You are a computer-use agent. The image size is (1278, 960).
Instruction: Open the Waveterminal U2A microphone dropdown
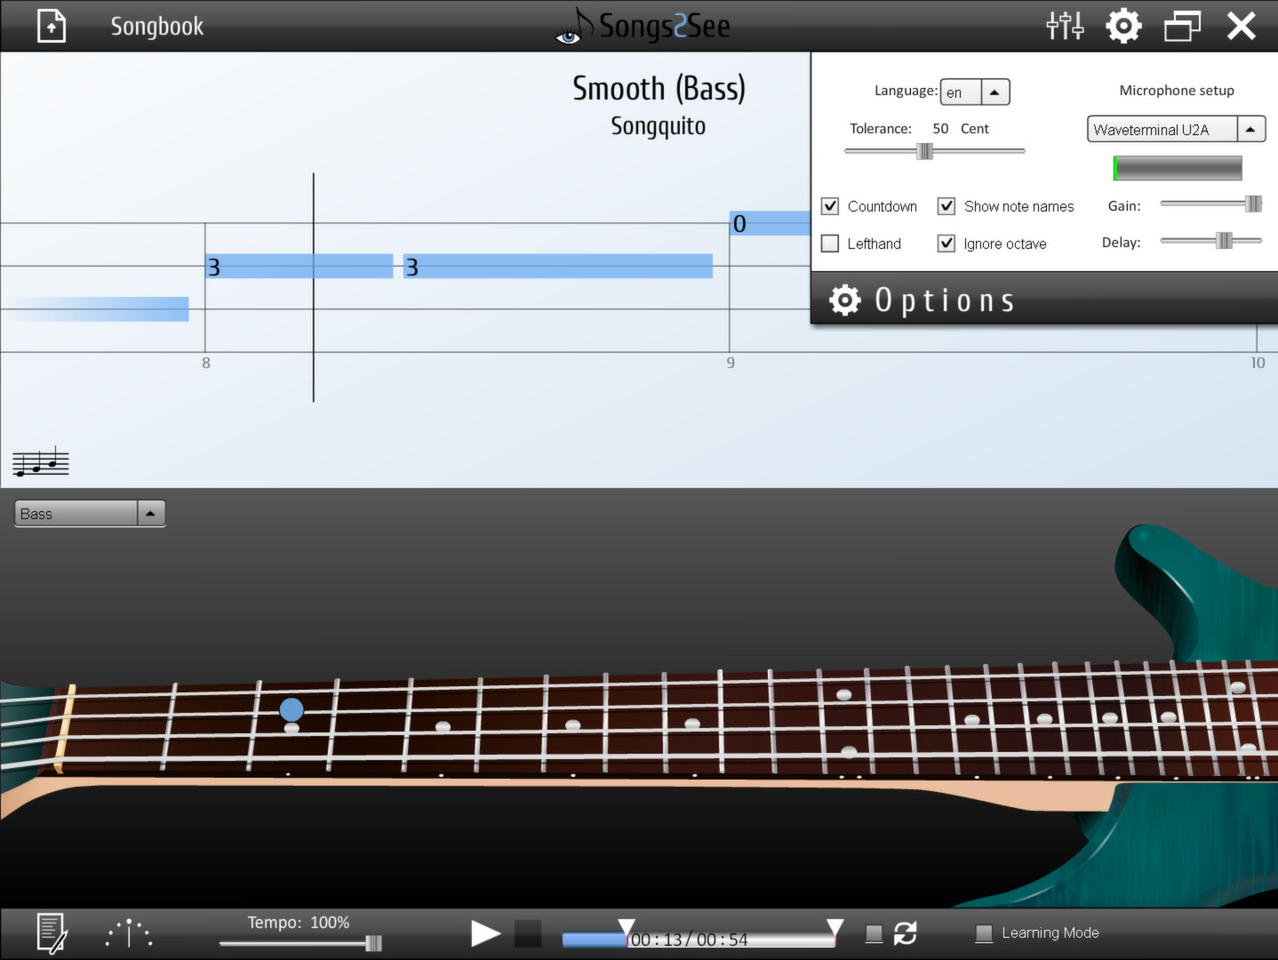[x=1250, y=129]
